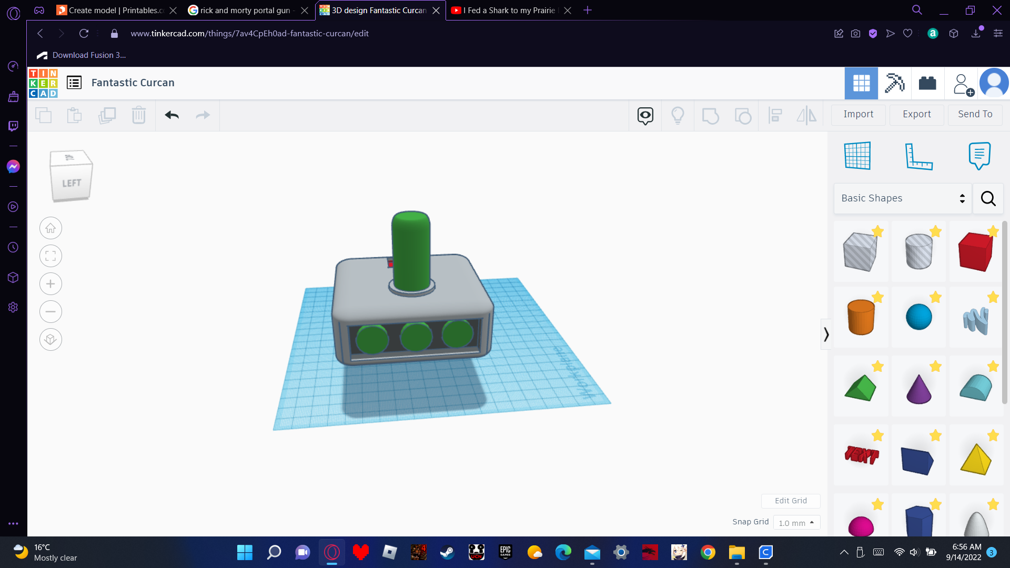Viewport: 1010px width, 568px height.
Task: Open the Notes tool
Action: [979, 156]
